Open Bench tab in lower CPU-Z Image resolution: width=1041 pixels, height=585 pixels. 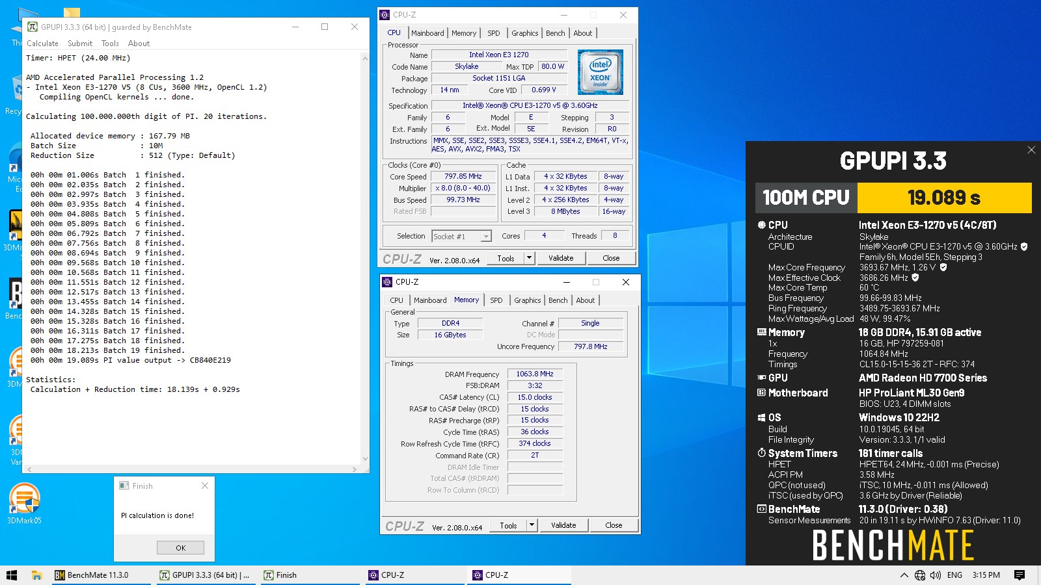(558, 300)
